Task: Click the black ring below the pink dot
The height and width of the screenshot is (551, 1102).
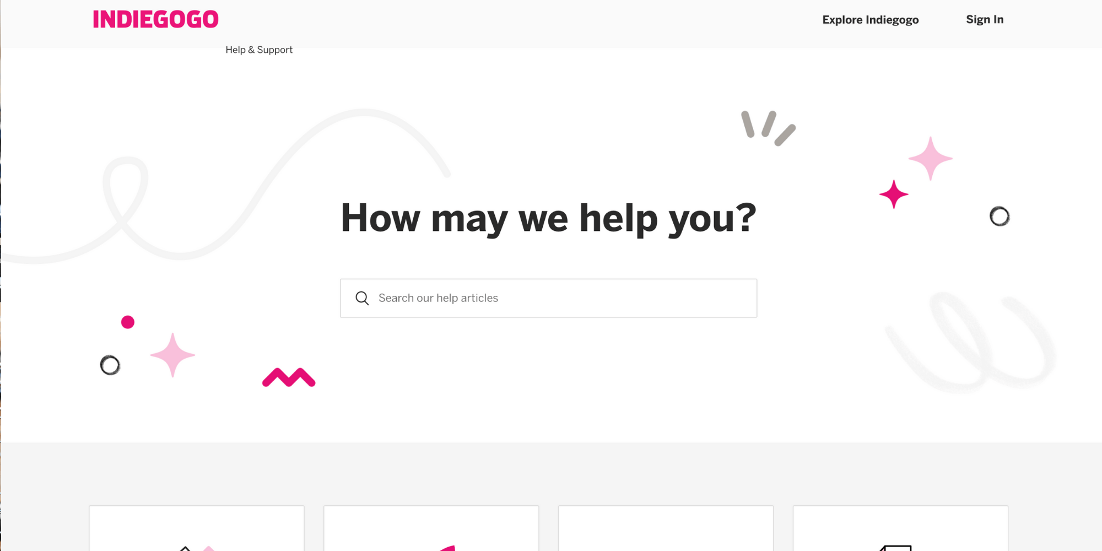Action: click(110, 365)
